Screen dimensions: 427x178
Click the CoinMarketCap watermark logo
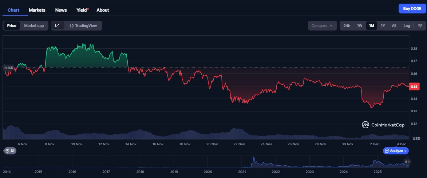(383, 125)
